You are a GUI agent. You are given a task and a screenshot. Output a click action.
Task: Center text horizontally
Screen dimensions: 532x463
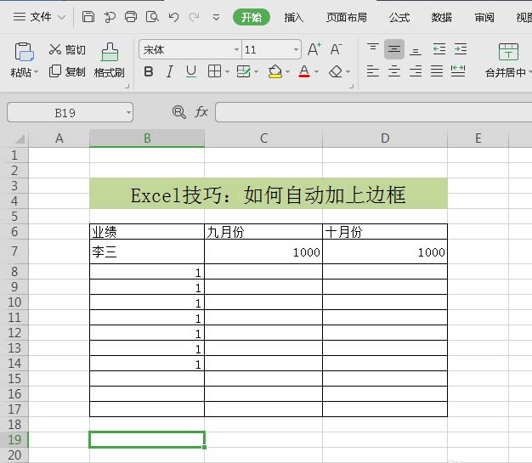[394, 71]
